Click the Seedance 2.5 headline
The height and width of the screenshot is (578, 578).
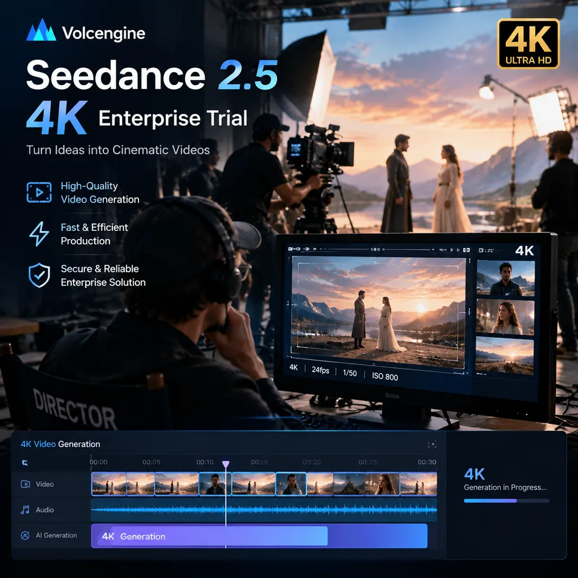coord(151,75)
